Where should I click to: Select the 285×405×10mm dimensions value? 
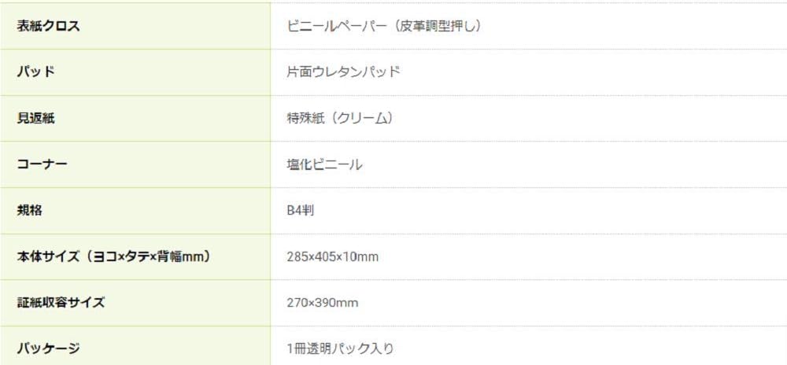tap(334, 256)
